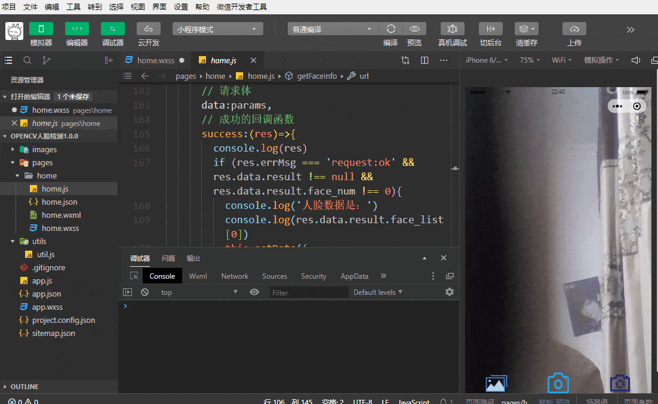
Task: Open console settings gear icon
Action: [x=450, y=292]
